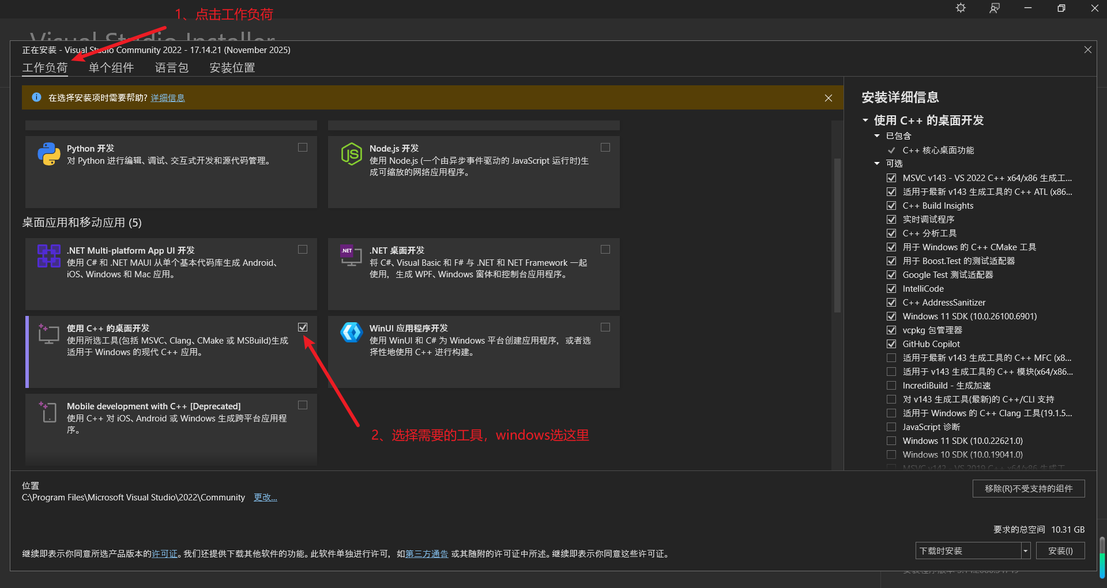Click the 安装(I) install button
Viewport: 1107px width, 588px height.
[x=1060, y=551]
